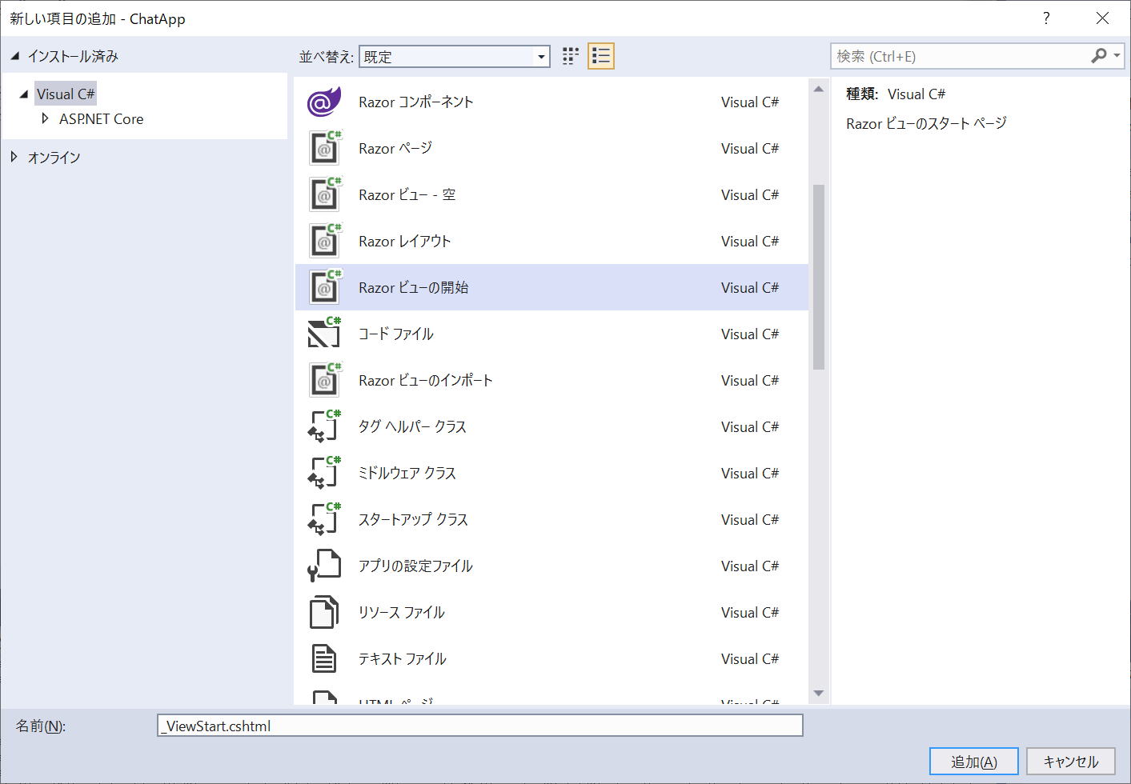Collapse the インストール済み tree node
This screenshot has width=1131, height=784.
click(14, 56)
